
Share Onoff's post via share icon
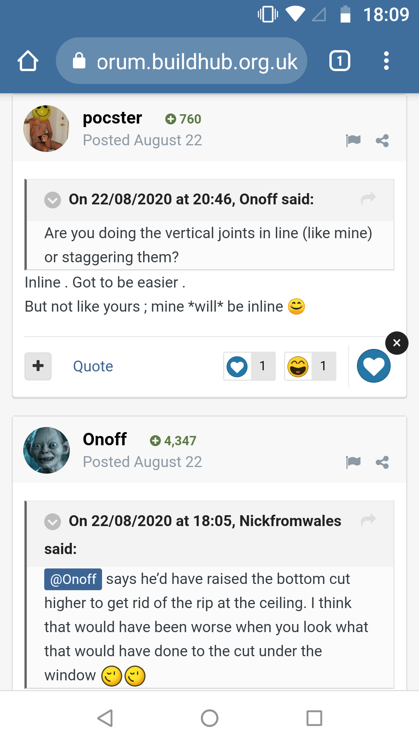[382, 462]
